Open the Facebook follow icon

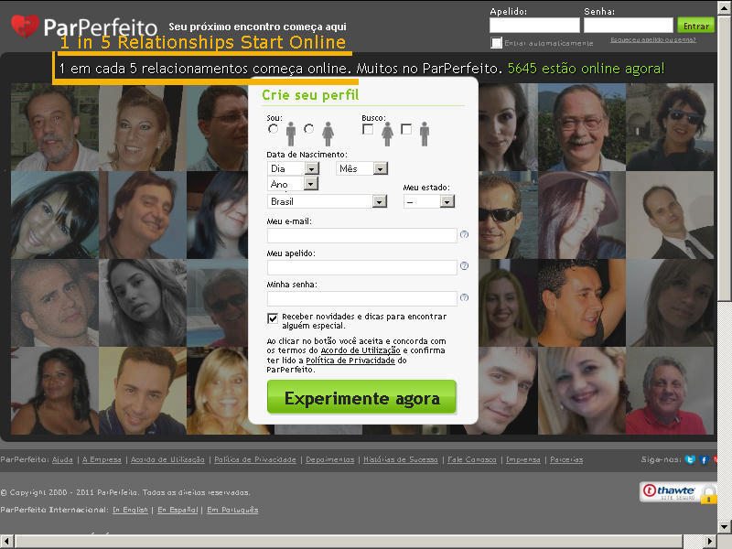pyautogui.click(x=704, y=460)
